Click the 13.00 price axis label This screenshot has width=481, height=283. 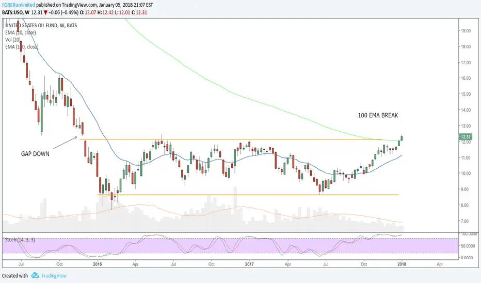point(466,126)
